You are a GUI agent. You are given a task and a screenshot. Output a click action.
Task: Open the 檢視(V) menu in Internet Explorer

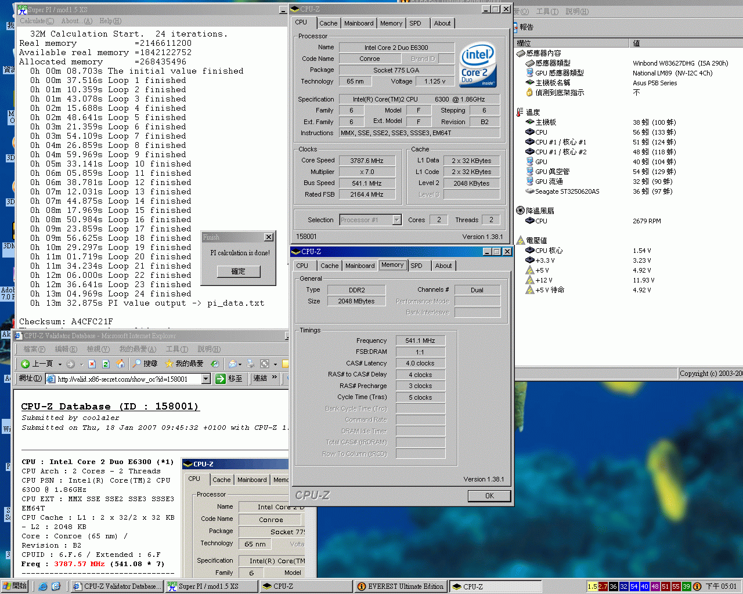click(98, 349)
